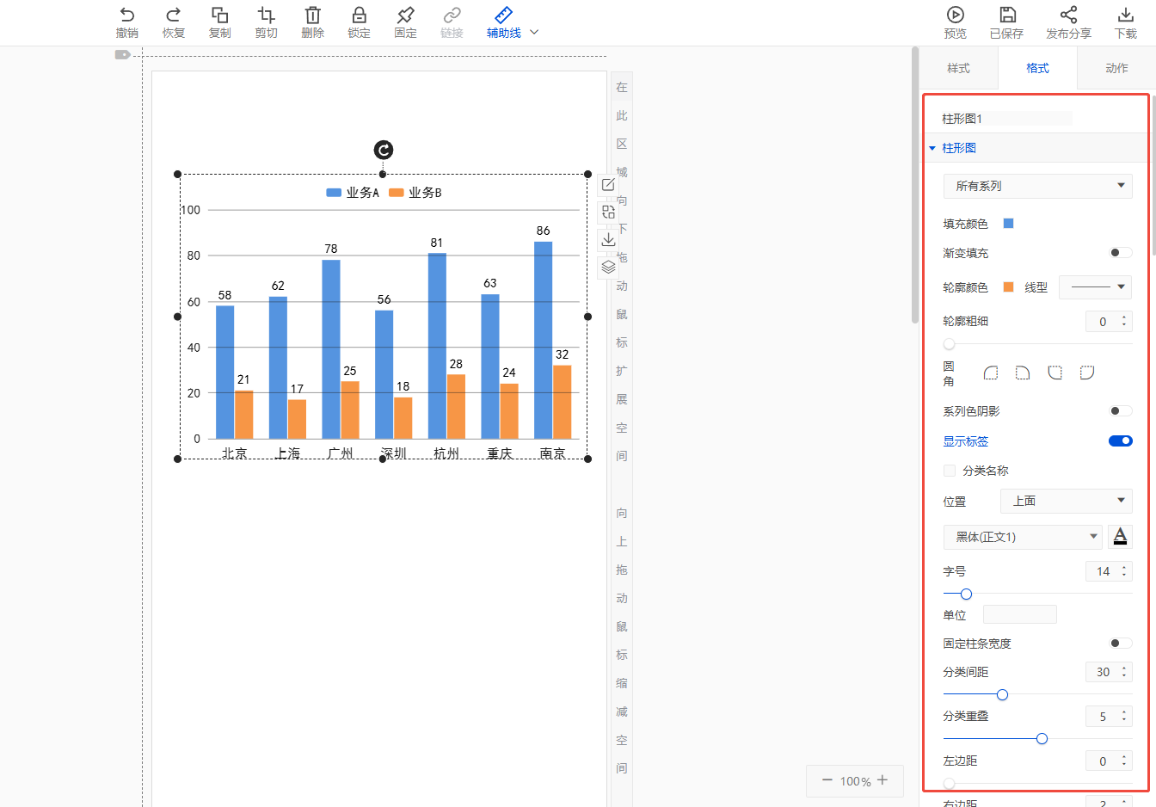Open the 位置 上面 dropdown
Image resolution: width=1156 pixels, height=807 pixels.
(x=1066, y=501)
